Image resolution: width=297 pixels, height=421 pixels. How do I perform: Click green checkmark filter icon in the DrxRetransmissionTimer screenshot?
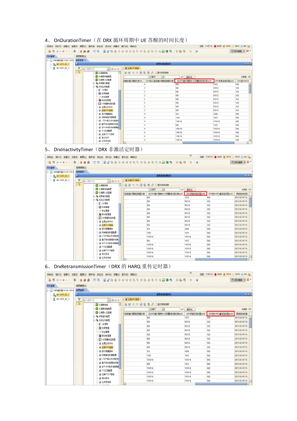point(182,309)
